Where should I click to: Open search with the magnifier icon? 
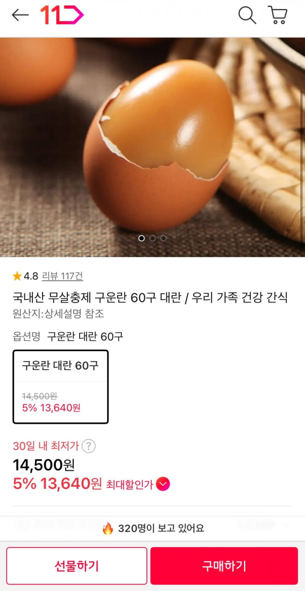(247, 15)
